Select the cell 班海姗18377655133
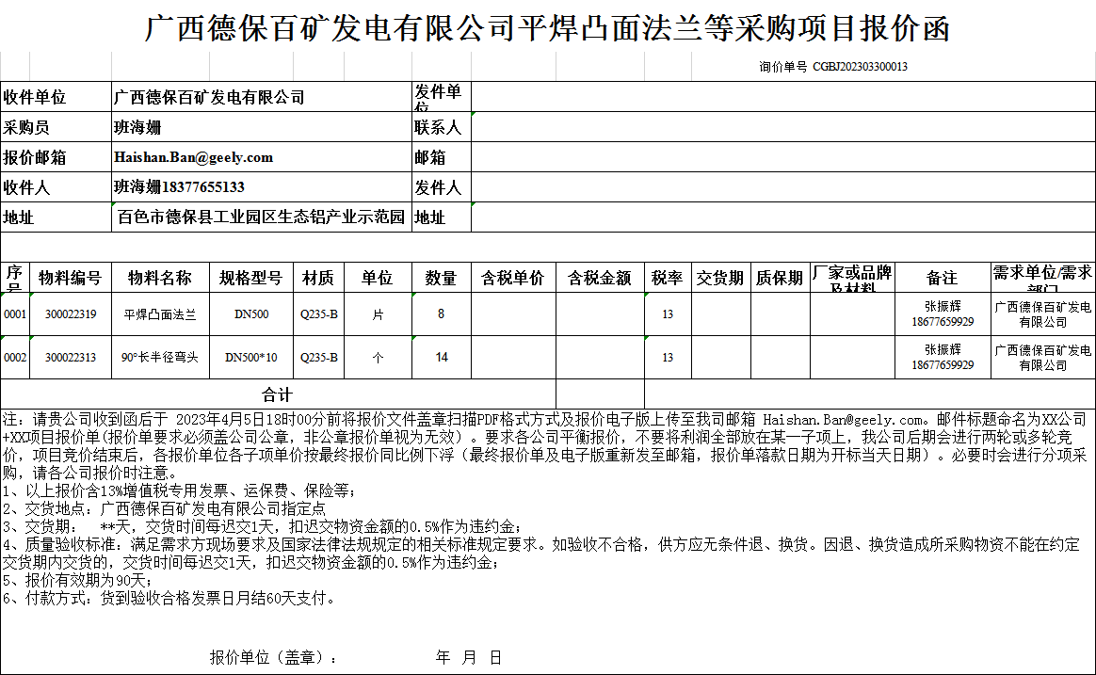Image resolution: width=1096 pixels, height=675 pixels. click(262, 187)
